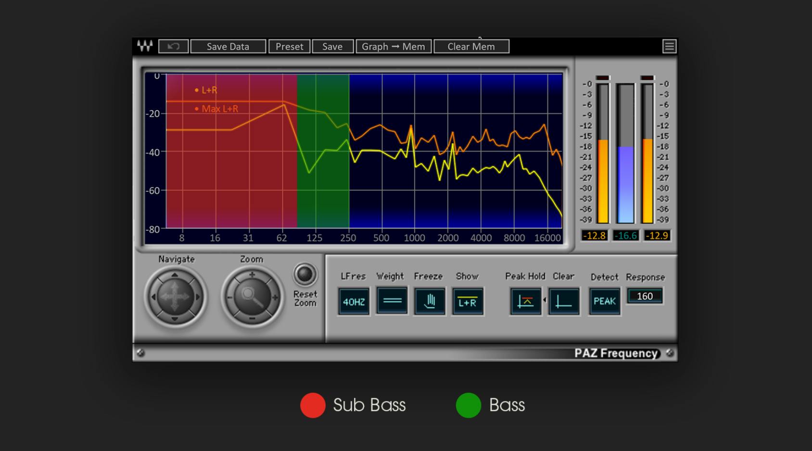812x451 pixels.
Task: Click Zoom dial right plus
Action: pyautogui.click(x=275, y=298)
